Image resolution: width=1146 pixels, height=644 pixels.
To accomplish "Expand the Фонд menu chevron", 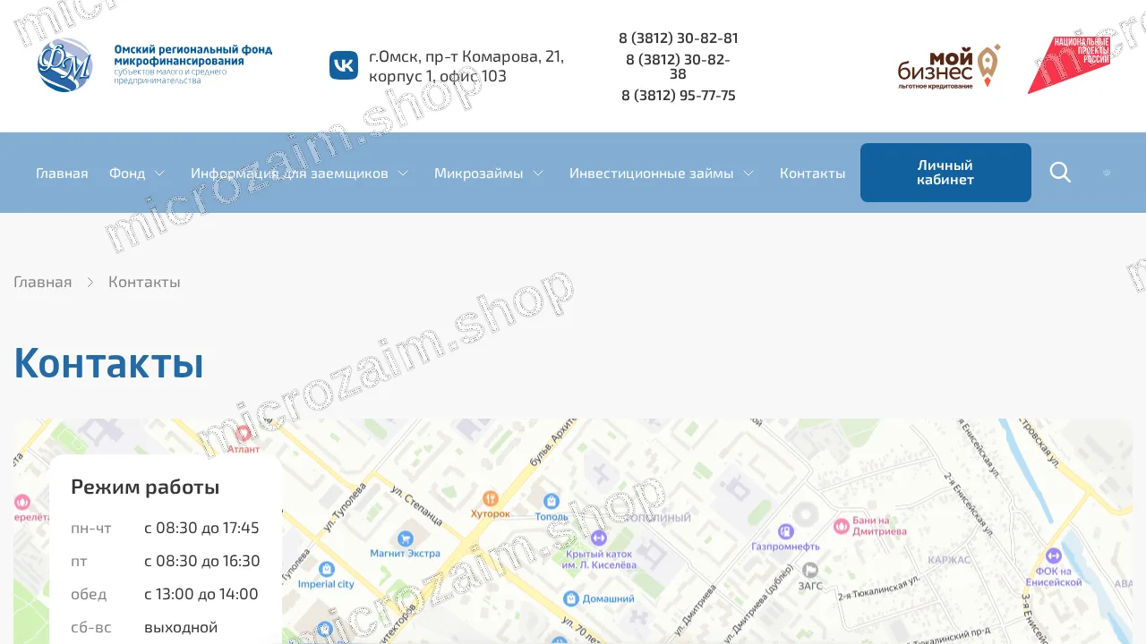I will 159,173.
